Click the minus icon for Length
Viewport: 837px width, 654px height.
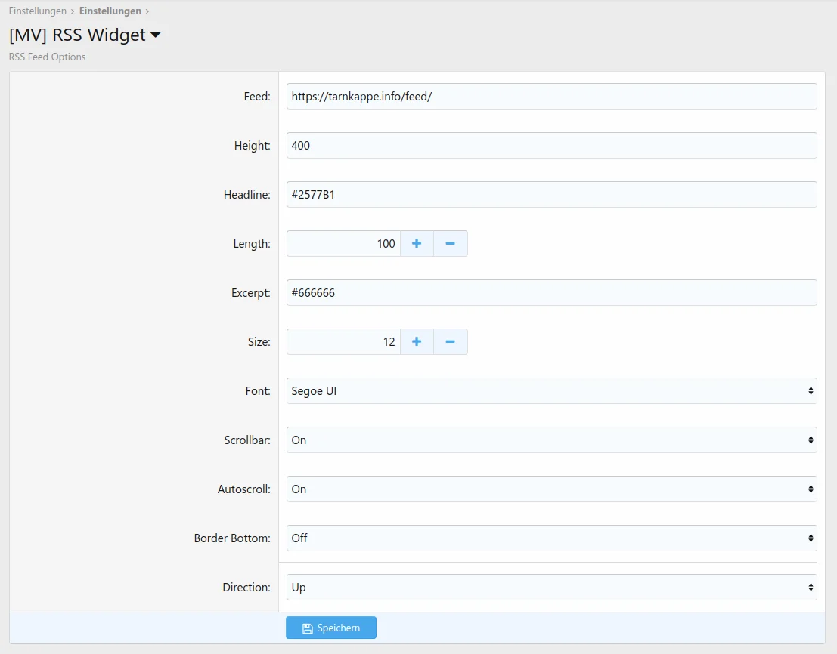[x=450, y=244]
